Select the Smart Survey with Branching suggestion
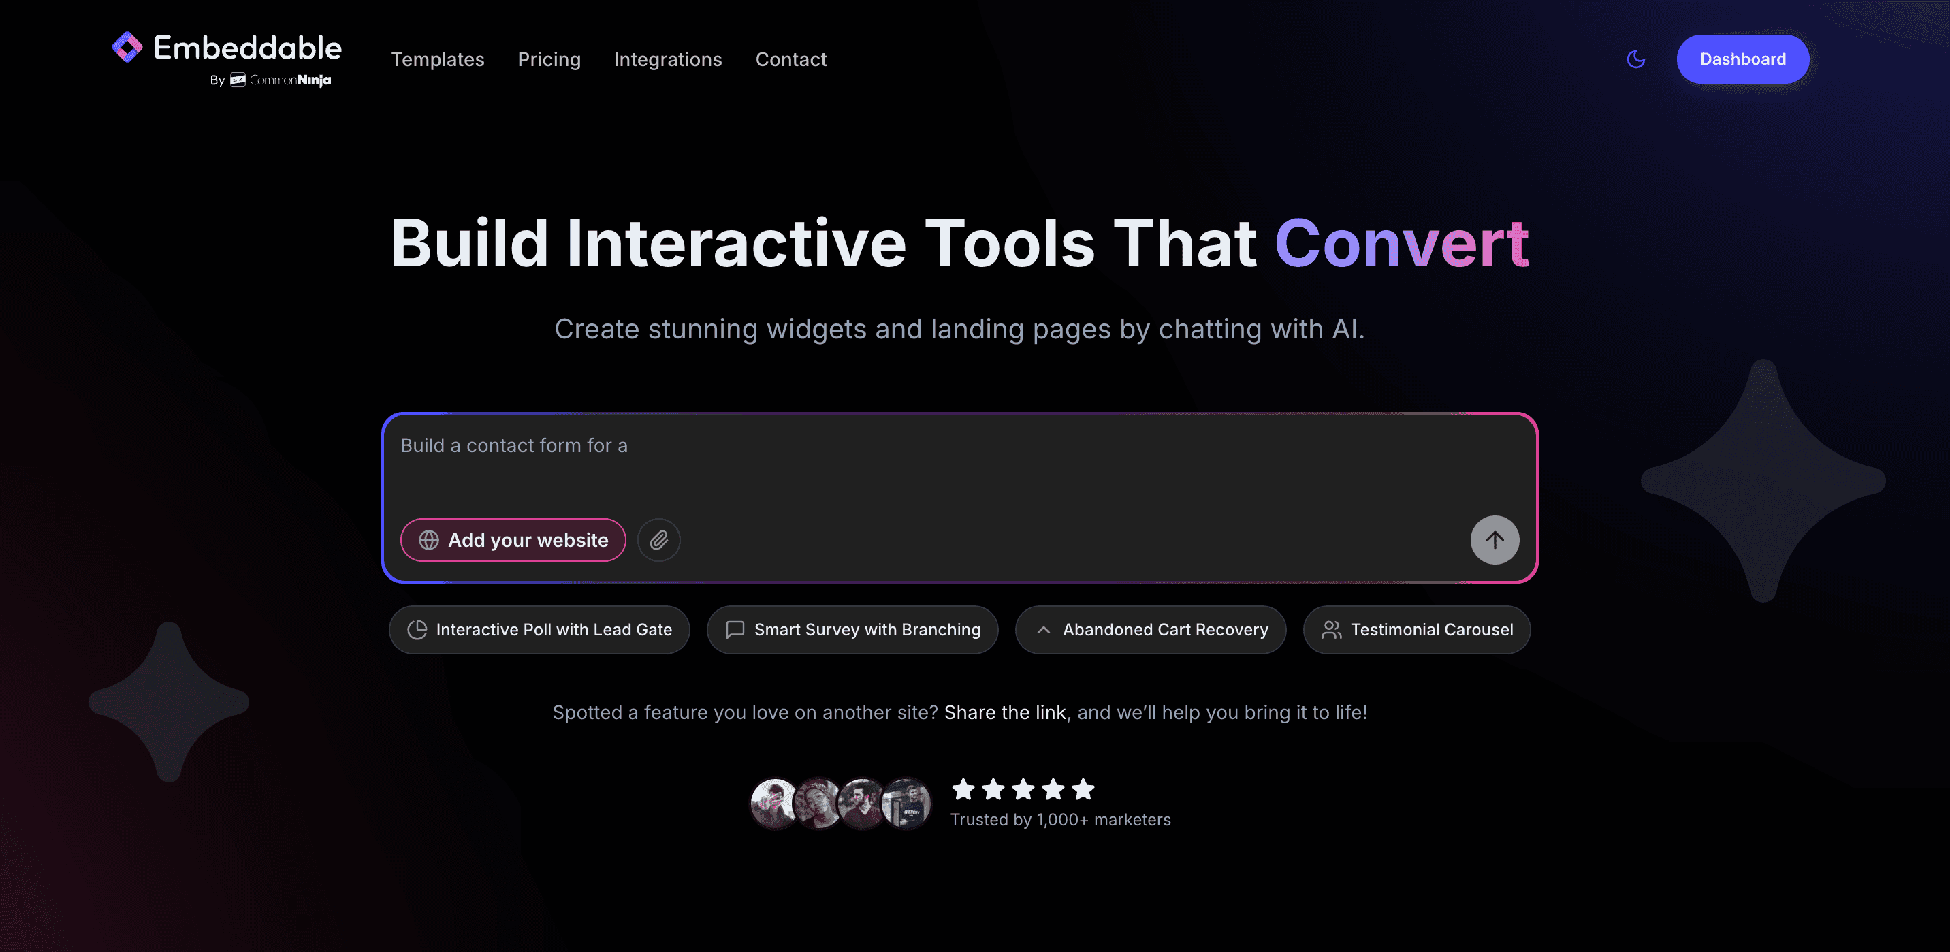The height and width of the screenshot is (952, 1950). [x=852, y=629]
